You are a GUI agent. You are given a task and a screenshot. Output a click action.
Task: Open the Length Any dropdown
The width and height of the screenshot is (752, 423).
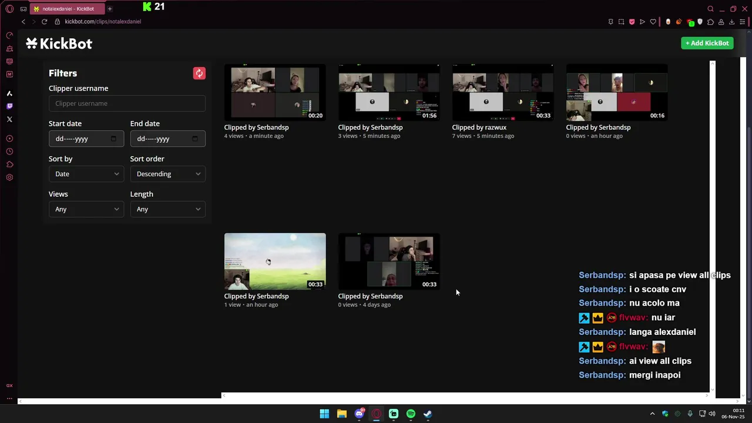click(x=168, y=209)
